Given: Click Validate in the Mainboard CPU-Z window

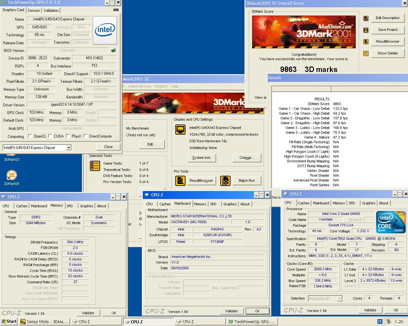Looking at the screenshot, I should (231, 311).
